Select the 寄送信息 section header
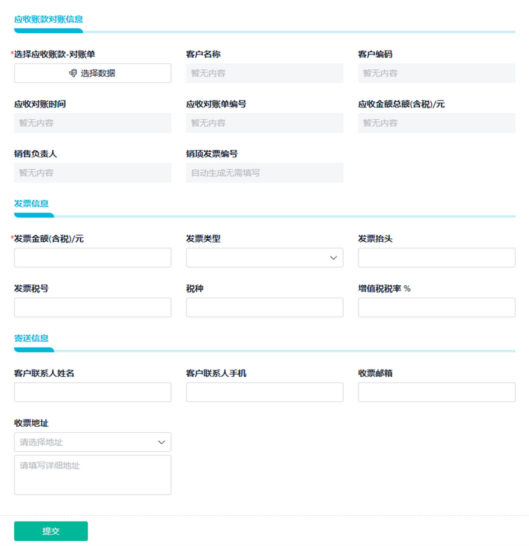The width and height of the screenshot is (529, 546). point(32,339)
